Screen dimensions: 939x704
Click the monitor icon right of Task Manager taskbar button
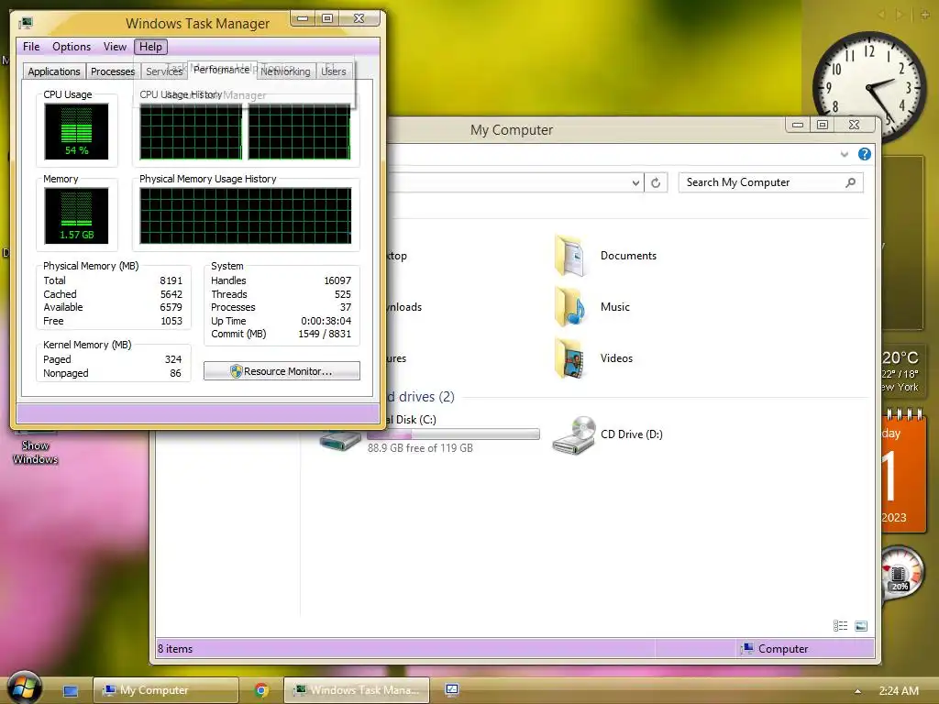[x=452, y=690]
